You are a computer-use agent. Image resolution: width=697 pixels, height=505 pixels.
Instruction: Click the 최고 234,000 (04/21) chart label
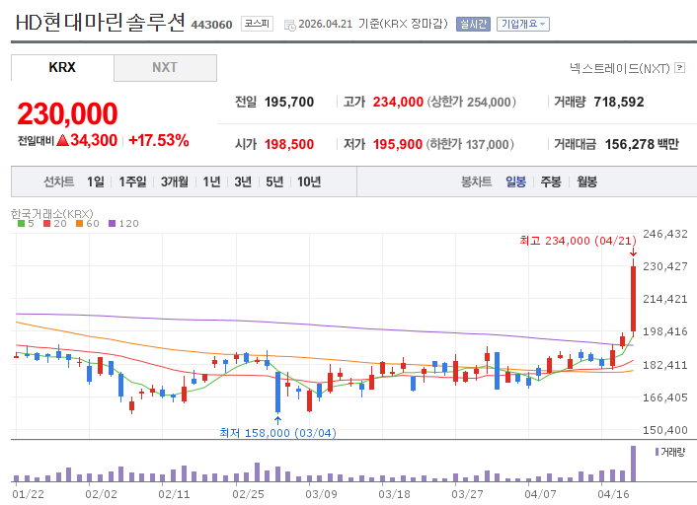578,241
